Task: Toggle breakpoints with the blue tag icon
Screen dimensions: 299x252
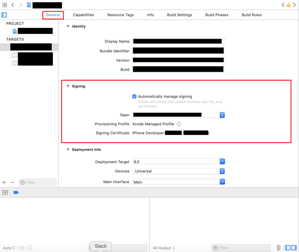Action: click(x=16, y=192)
